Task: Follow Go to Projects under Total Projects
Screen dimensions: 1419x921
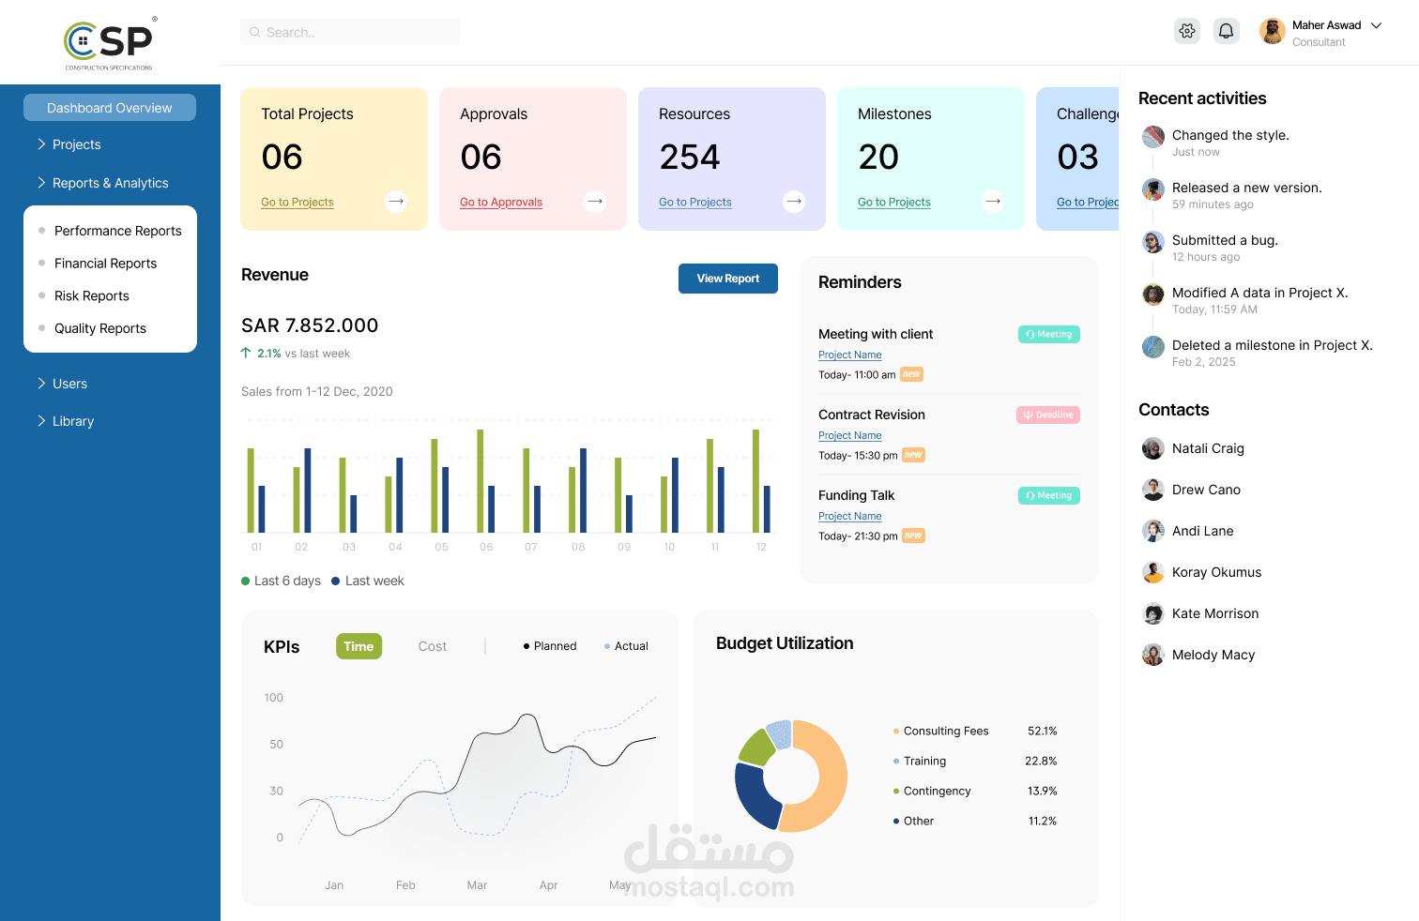Action: tap(298, 202)
